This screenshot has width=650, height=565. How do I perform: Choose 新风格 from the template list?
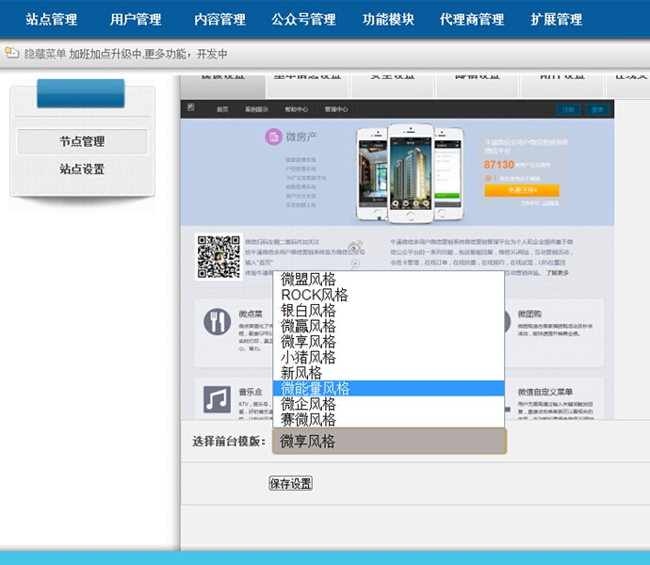(388, 373)
